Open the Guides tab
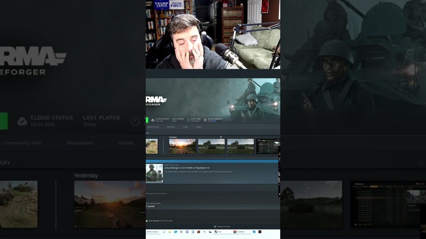This screenshot has width=426, height=239. click(185, 127)
